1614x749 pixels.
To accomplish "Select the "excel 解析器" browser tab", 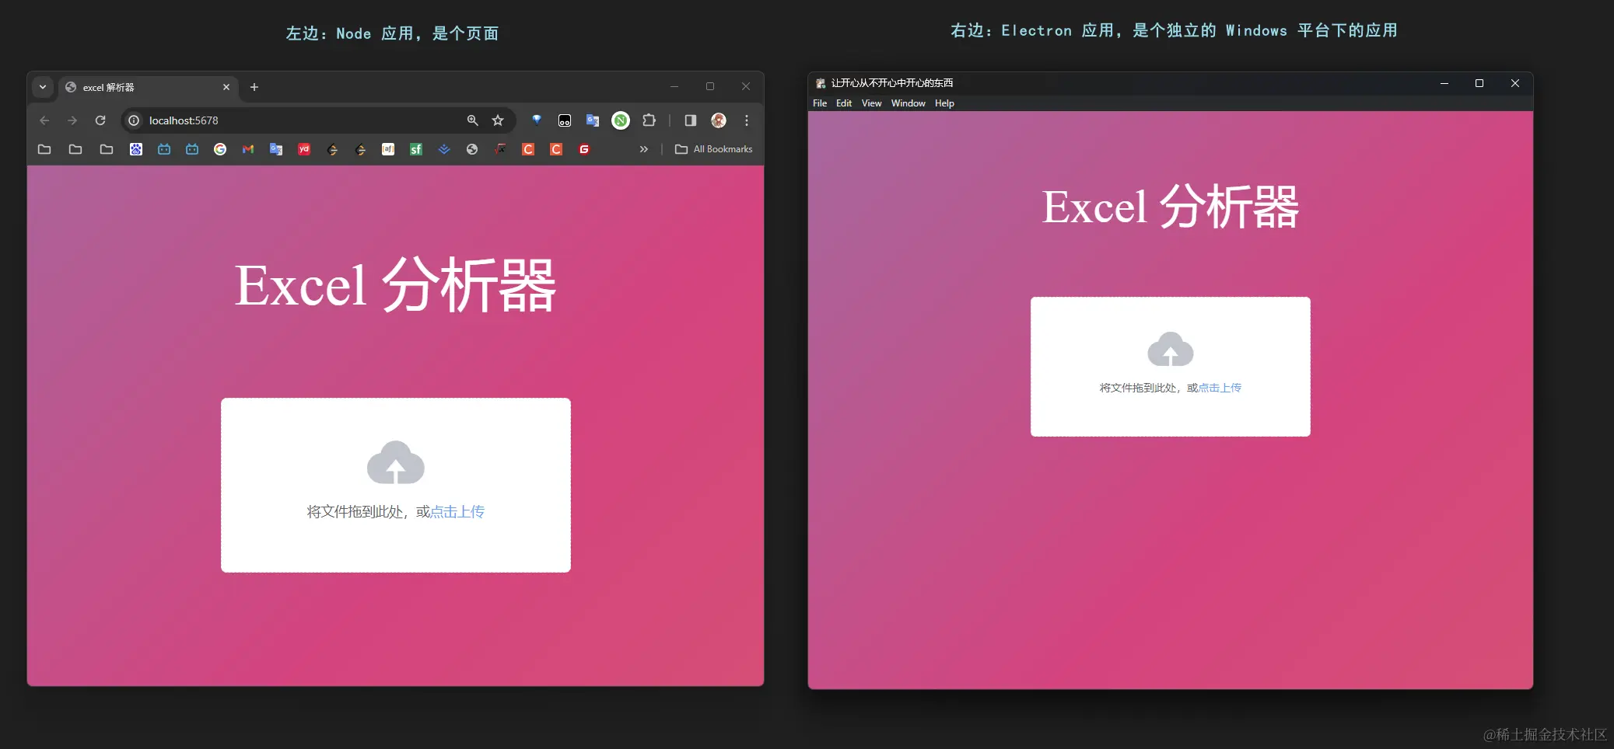I will [148, 87].
